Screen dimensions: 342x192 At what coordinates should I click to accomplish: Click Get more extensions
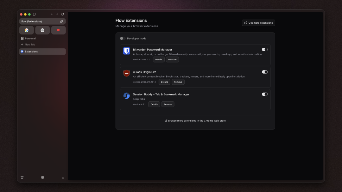coord(258,22)
